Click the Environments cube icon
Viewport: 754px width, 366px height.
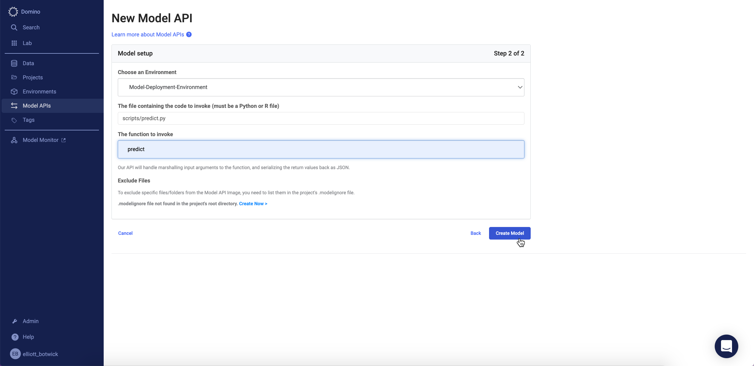click(14, 92)
